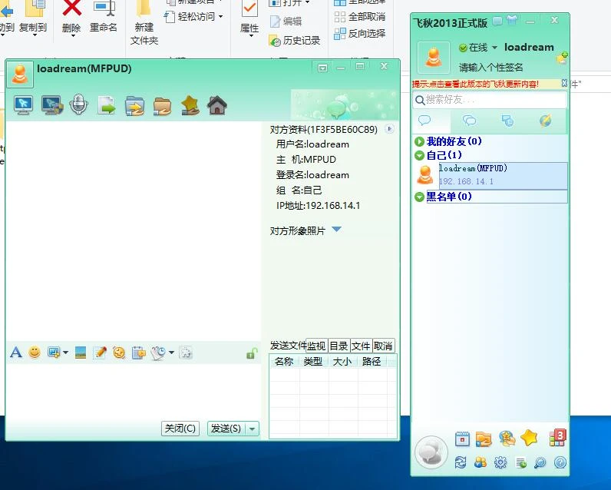Click the Close (关闭) button
The image size is (611, 490).
pyautogui.click(x=180, y=429)
